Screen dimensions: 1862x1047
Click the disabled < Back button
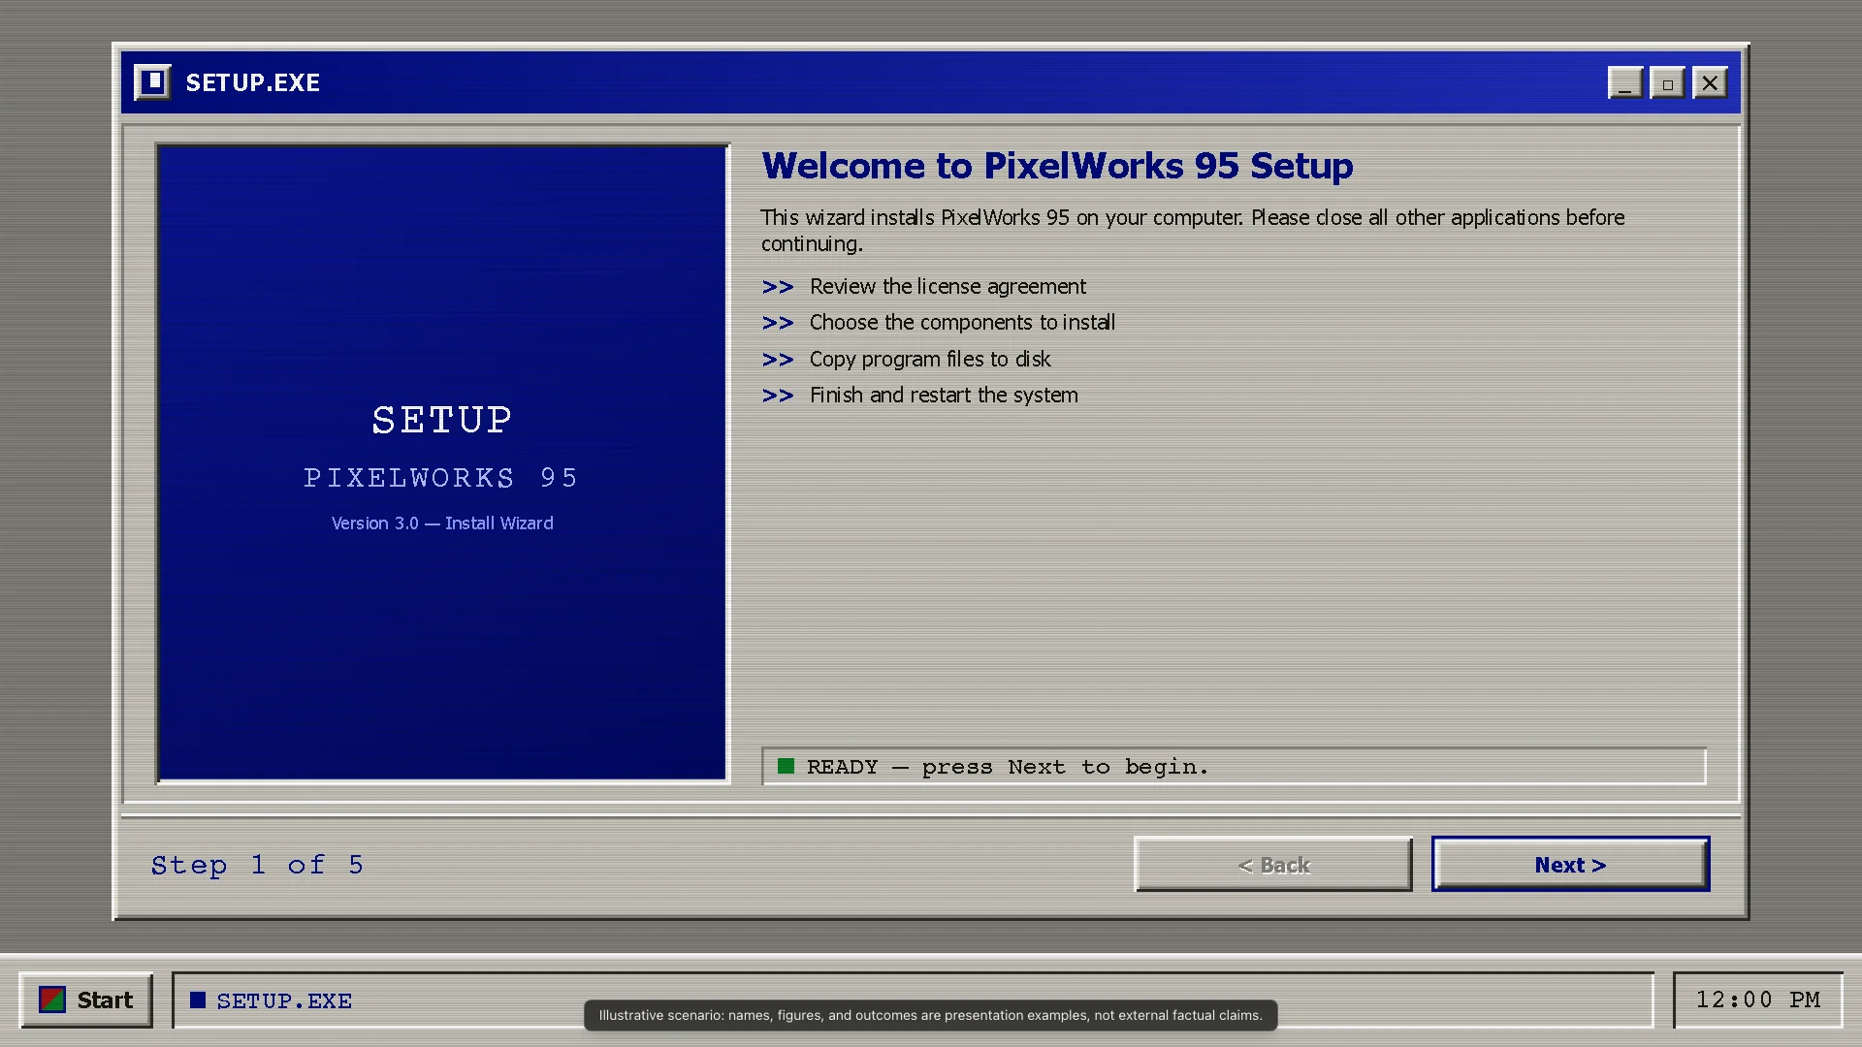click(1273, 864)
